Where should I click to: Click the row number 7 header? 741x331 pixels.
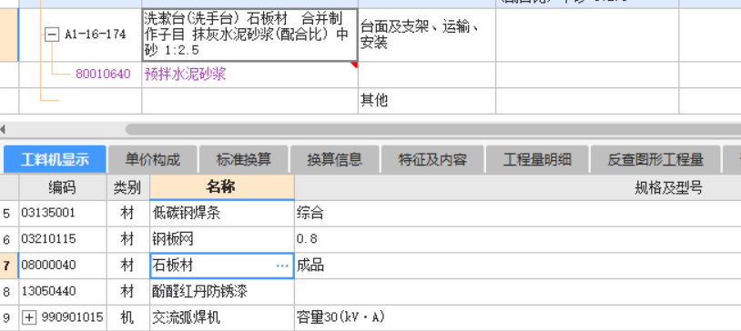click(x=8, y=266)
